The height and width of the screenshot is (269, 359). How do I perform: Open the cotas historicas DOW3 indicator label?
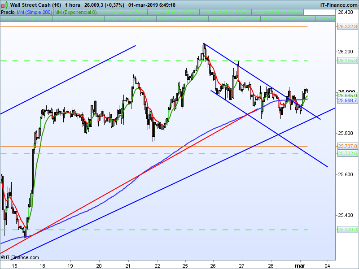pyautogui.click(x=225, y=12)
